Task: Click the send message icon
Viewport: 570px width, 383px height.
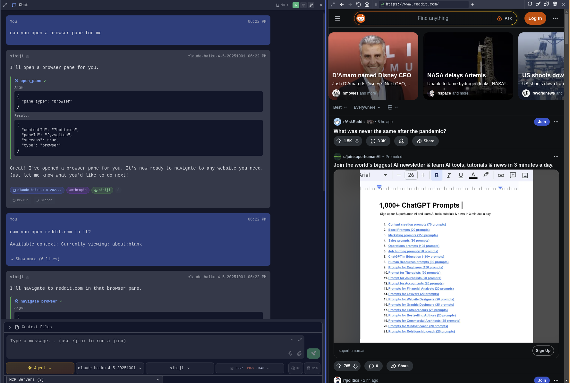Action: [313, 353]
